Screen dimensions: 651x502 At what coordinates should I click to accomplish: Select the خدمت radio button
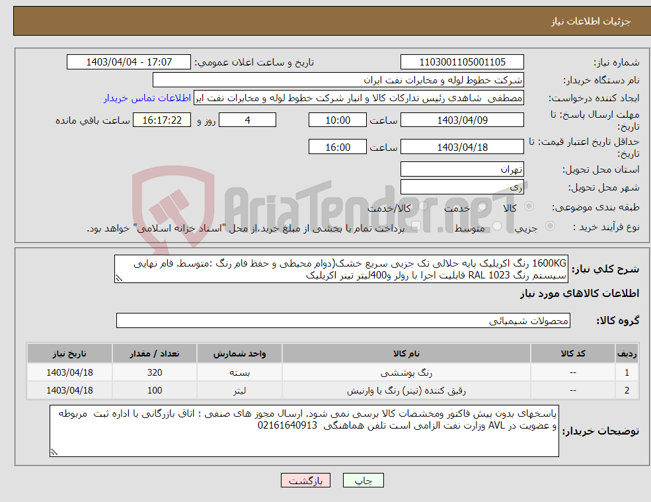click(x=482, y=206)
